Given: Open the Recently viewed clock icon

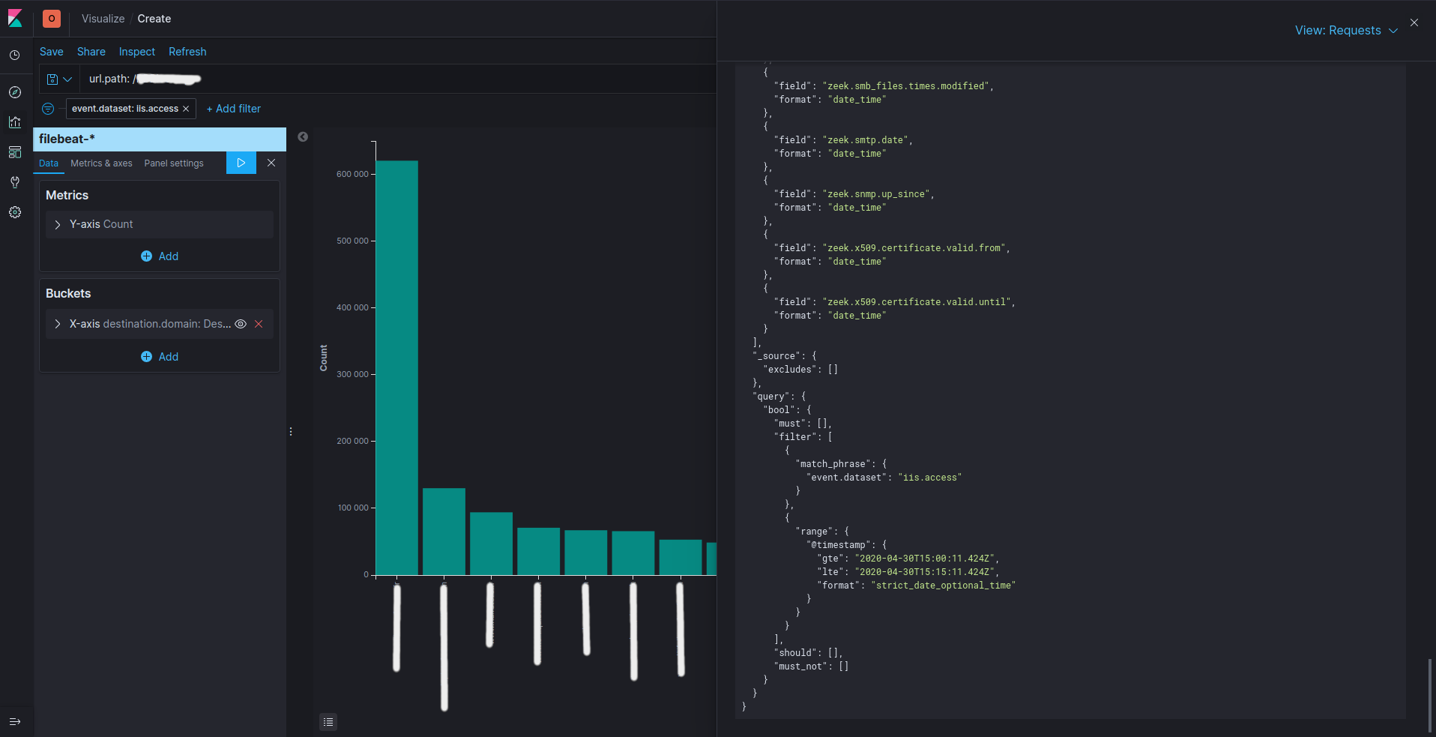Looking at the screenshot, I should 15,55.
